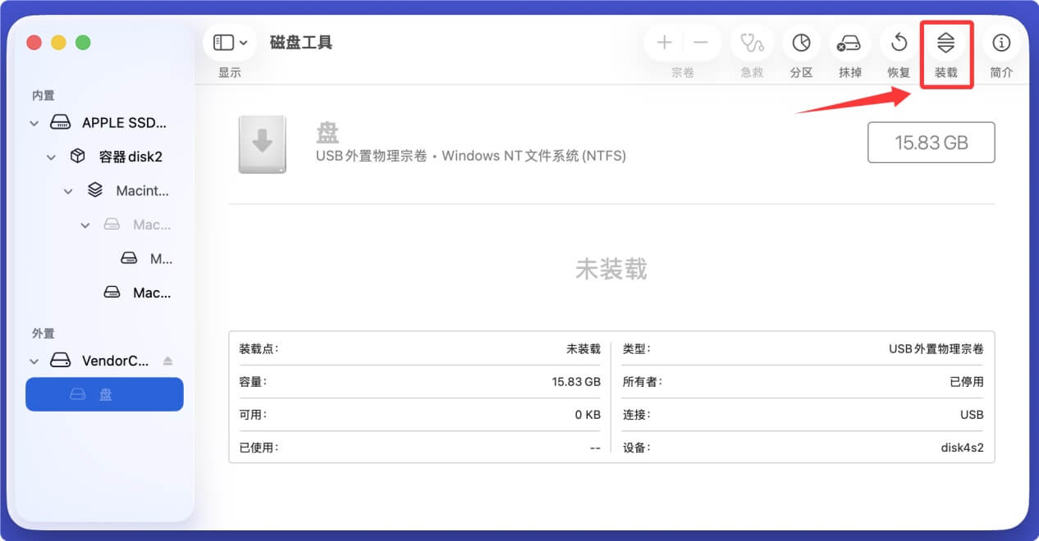Collapse the VendorC drive tree entry

click(34, 361)
